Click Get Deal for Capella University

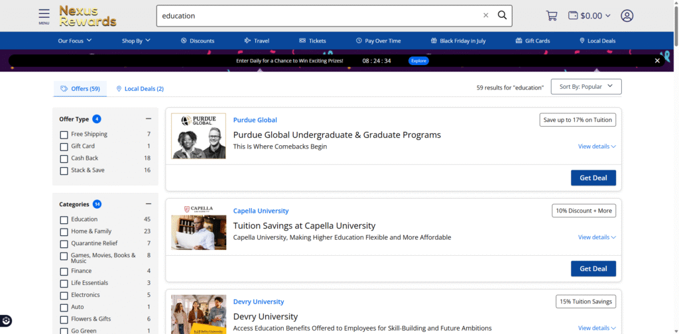point(593,268)
